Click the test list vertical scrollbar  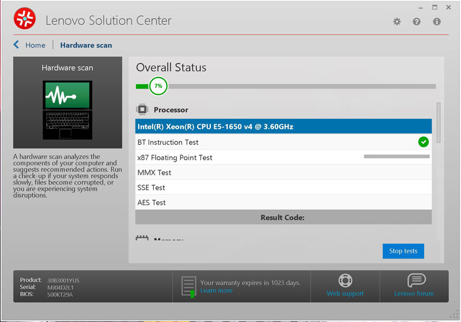pos(439,122)
